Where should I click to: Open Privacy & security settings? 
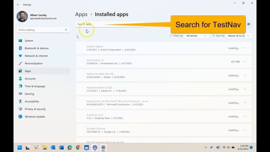pyautogui.click(x=43, y=109)
